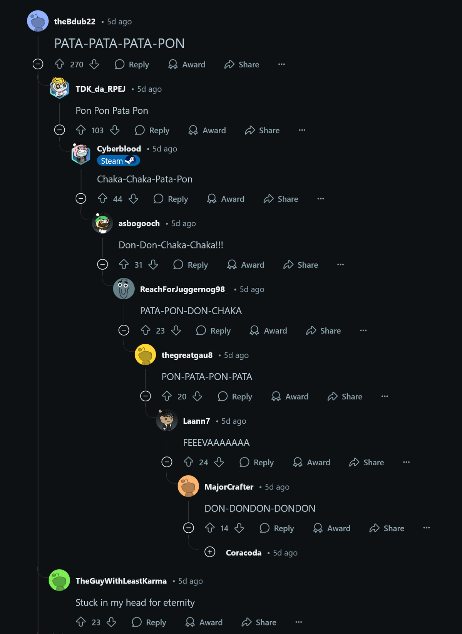Downvote thegreatgau8's PON-PATA-PON-PATA comment

coord(198,396)
